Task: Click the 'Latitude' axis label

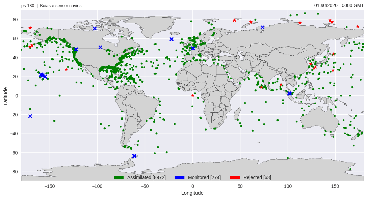Action: pyautogui.click(x=5, y=96)
